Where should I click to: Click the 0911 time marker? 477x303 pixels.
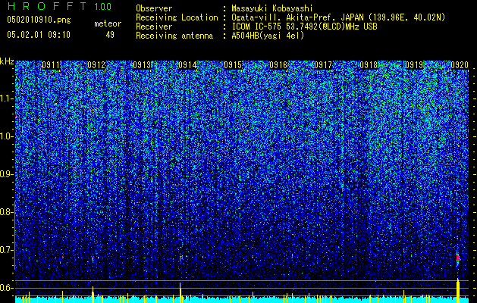[51, 65]
